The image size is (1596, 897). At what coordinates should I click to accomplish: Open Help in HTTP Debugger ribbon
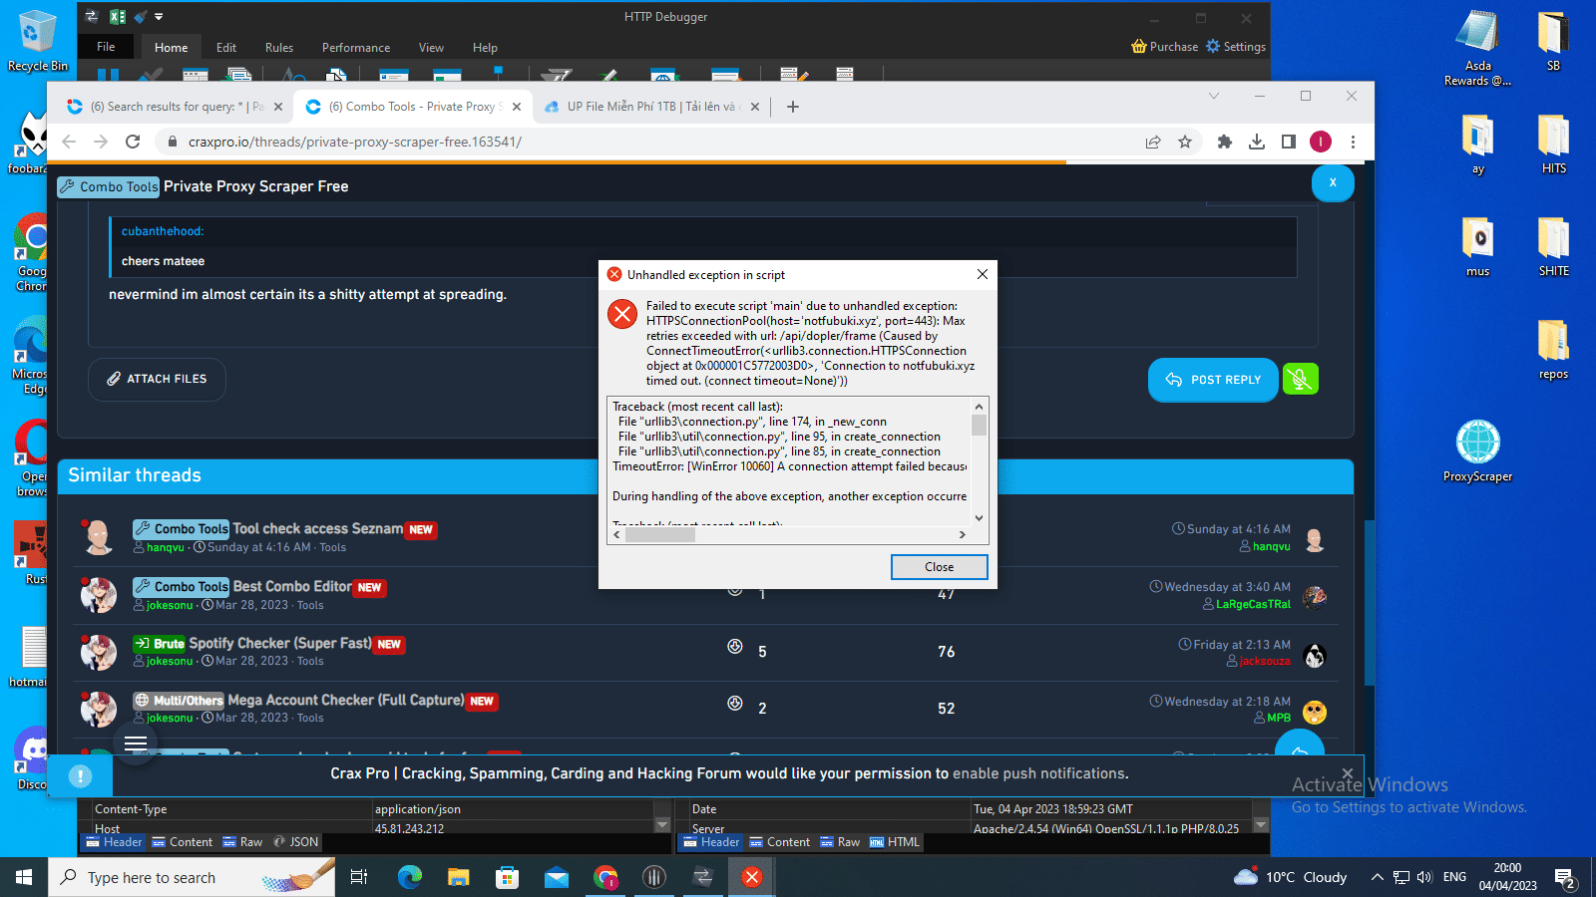[x=485, y=48]
